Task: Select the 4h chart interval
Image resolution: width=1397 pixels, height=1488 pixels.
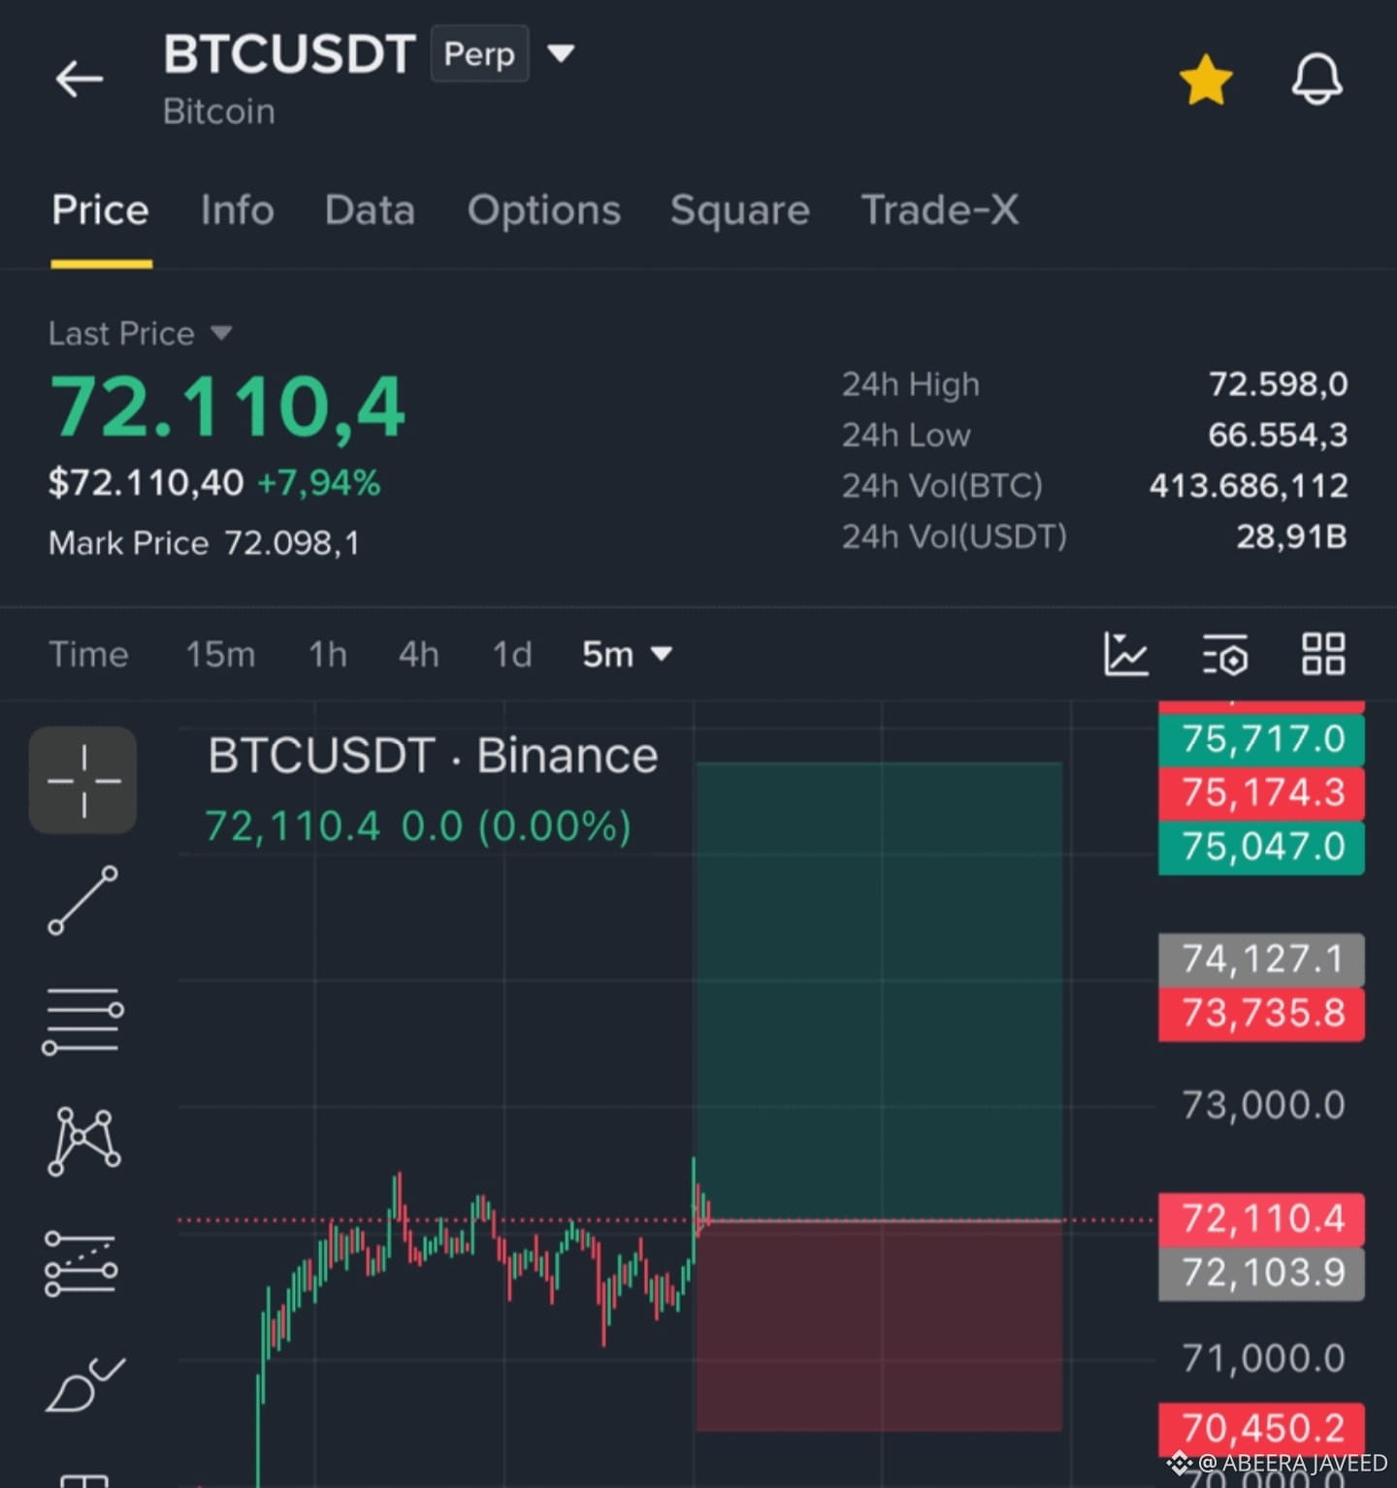Action: 418,655
